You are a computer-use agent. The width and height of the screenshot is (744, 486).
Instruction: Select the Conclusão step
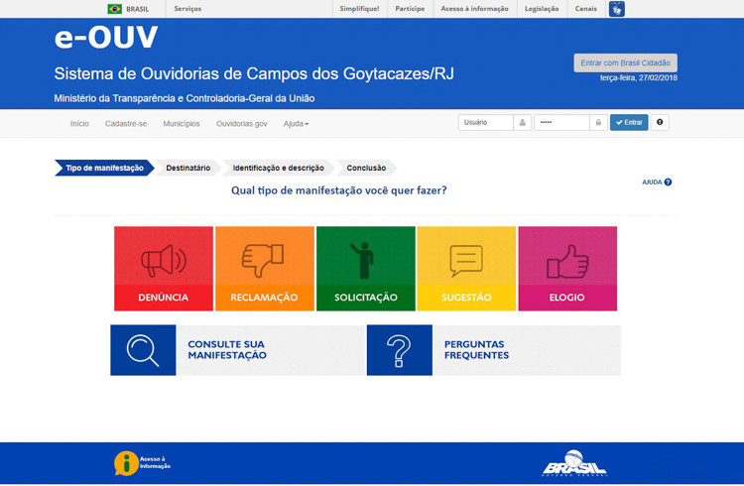click(x=366, y=168)
